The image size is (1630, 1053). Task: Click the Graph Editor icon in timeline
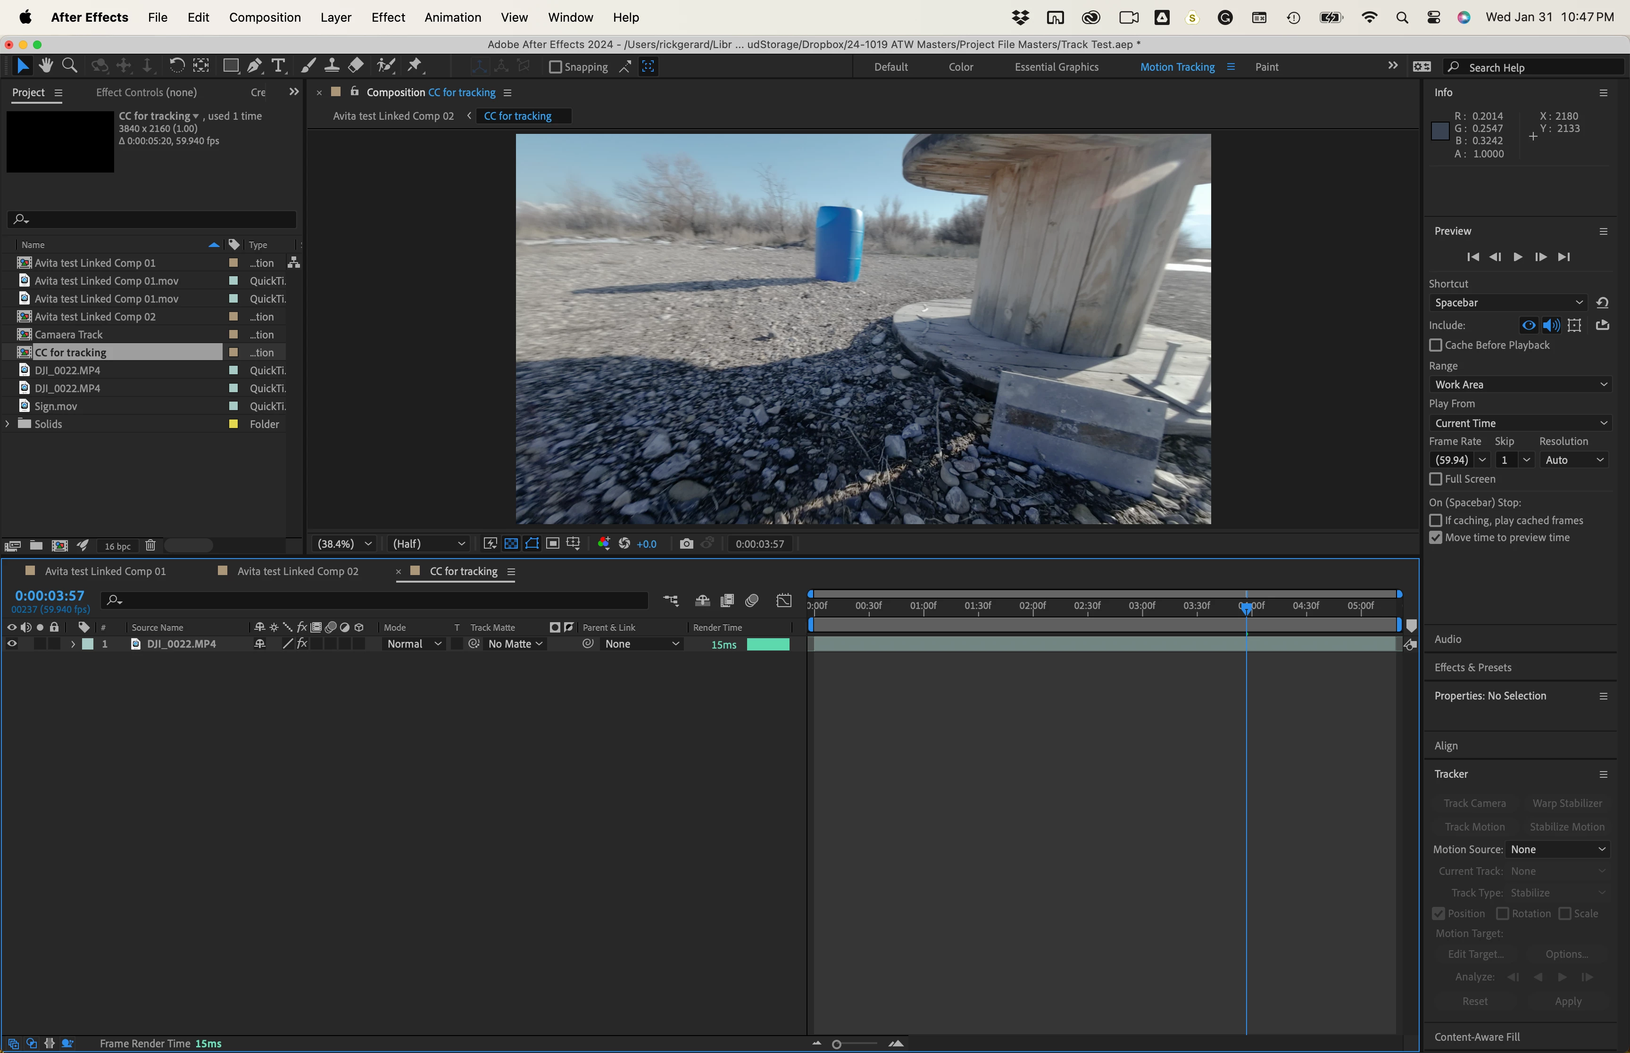tap(784, 601)
